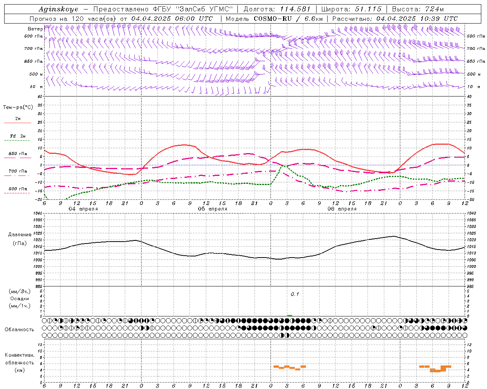Click the 700 гПа temperature legend entry
This screenshot has width=487, height=389.
[18, 171]
